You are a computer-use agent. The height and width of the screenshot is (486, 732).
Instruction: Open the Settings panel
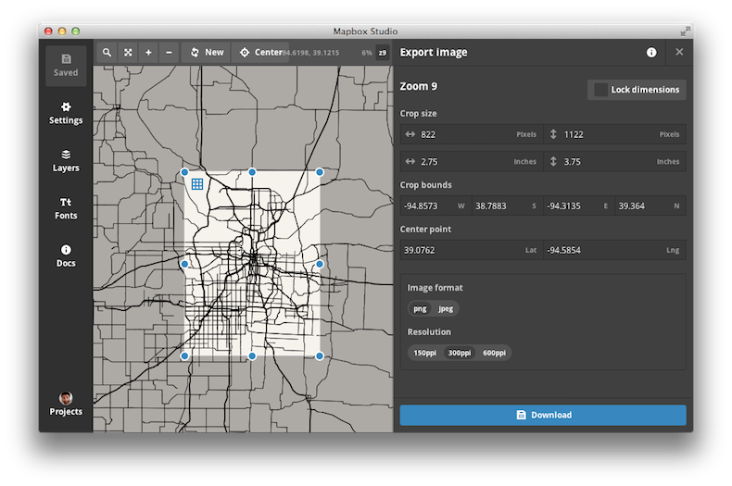click(66, 113)
